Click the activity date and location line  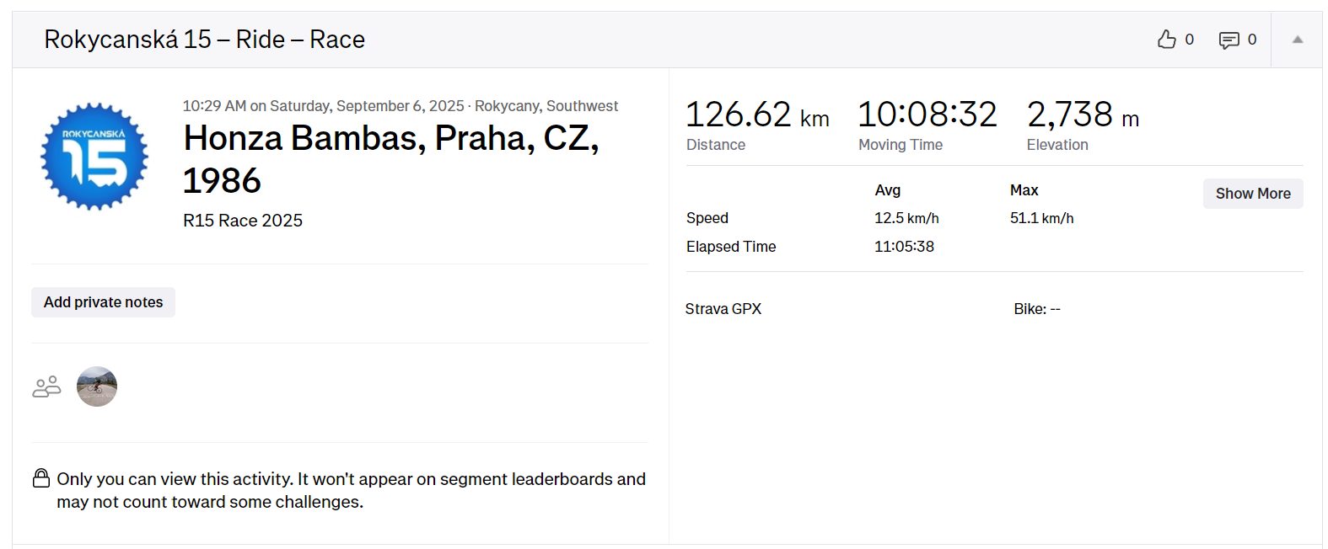point(400,106)
